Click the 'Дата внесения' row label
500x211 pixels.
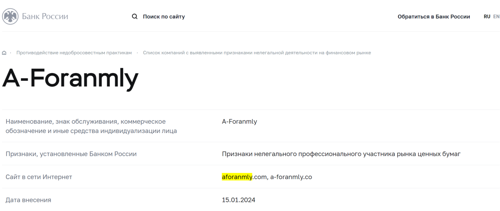(x=28, y=200)
